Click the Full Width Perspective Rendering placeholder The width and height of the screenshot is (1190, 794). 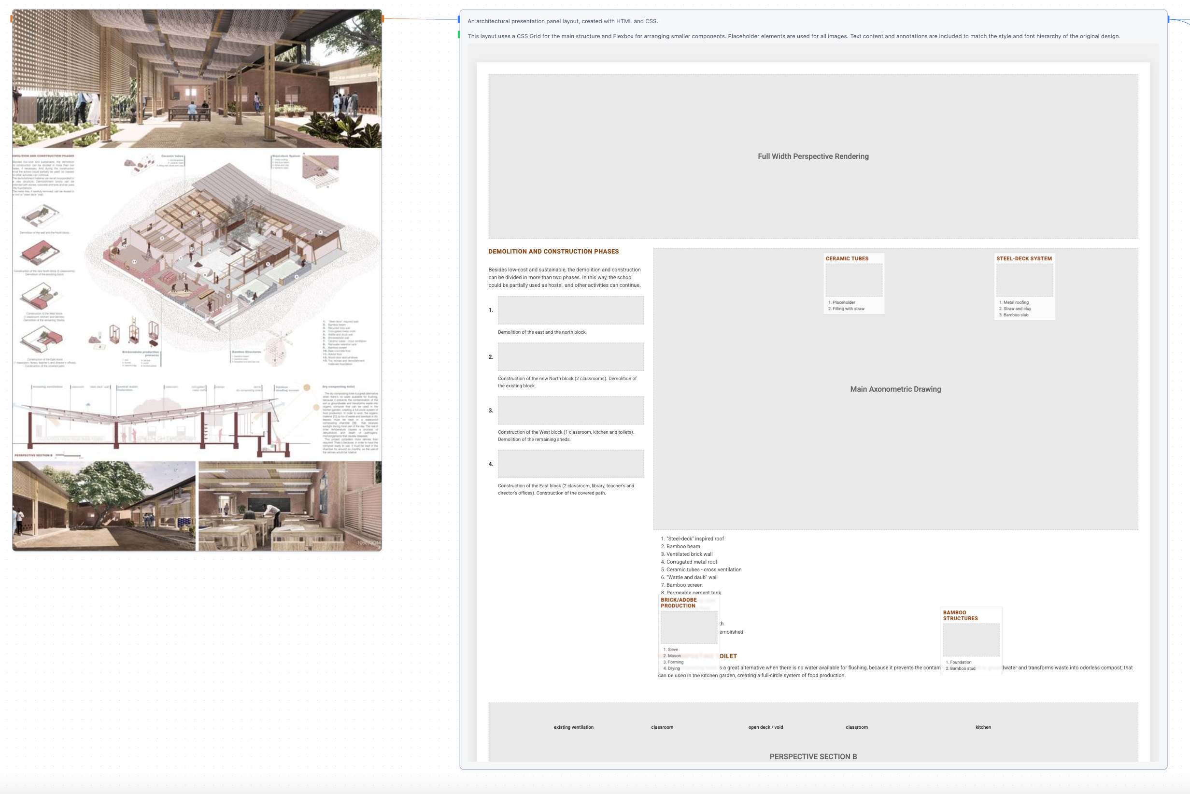click(812, 156)
